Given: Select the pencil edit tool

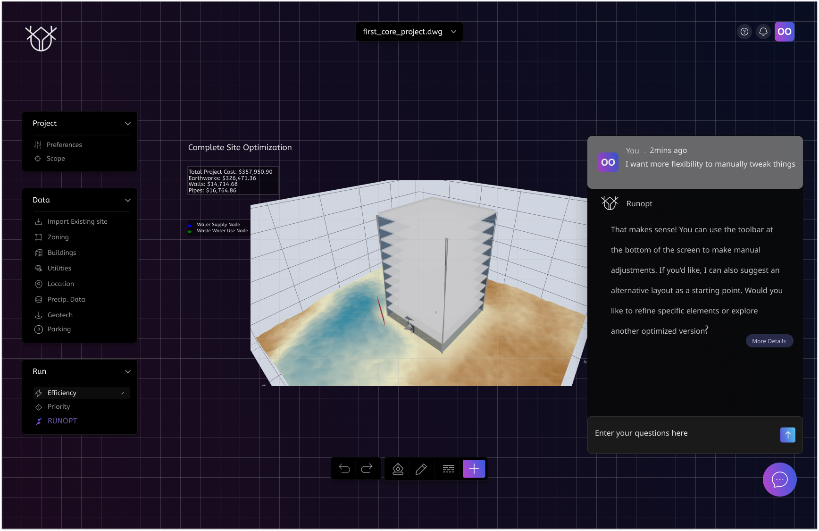Looking at the screenshot, I should (421, 469).
